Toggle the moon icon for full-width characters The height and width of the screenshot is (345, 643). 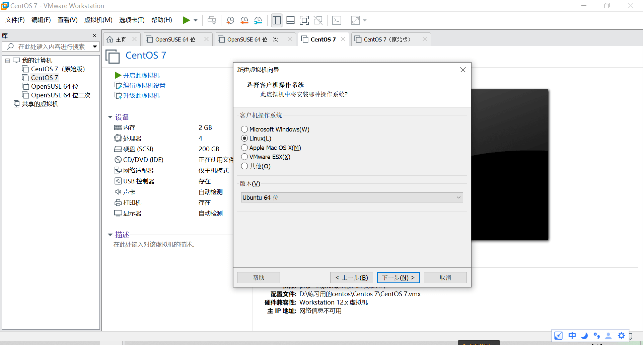pos(584,336)
